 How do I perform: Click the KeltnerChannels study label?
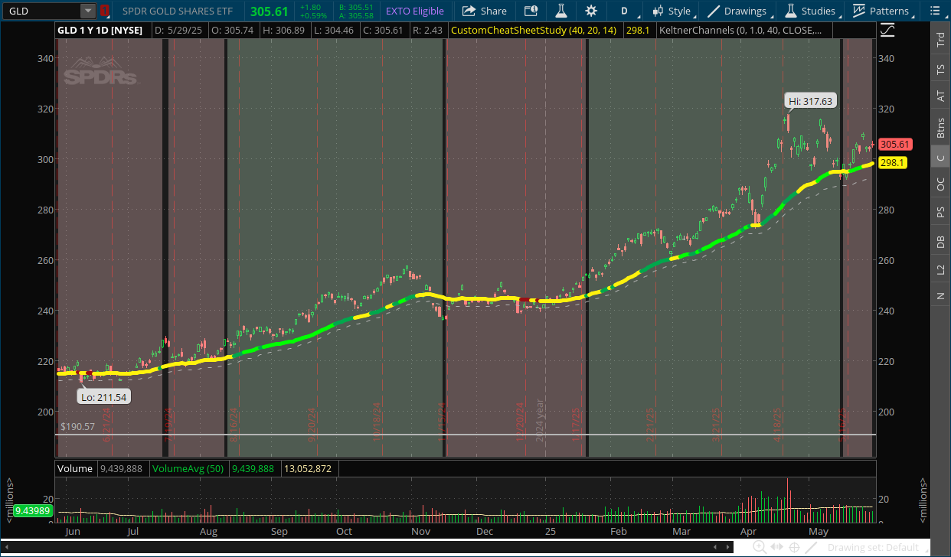coord(741,31)
